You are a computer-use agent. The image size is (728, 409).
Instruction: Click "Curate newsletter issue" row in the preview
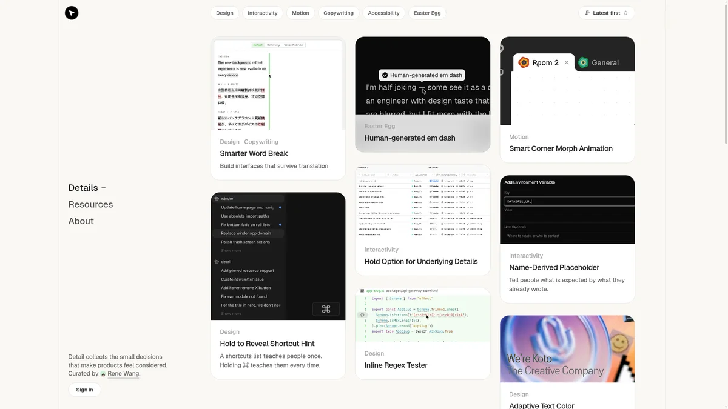click(243, 279)
